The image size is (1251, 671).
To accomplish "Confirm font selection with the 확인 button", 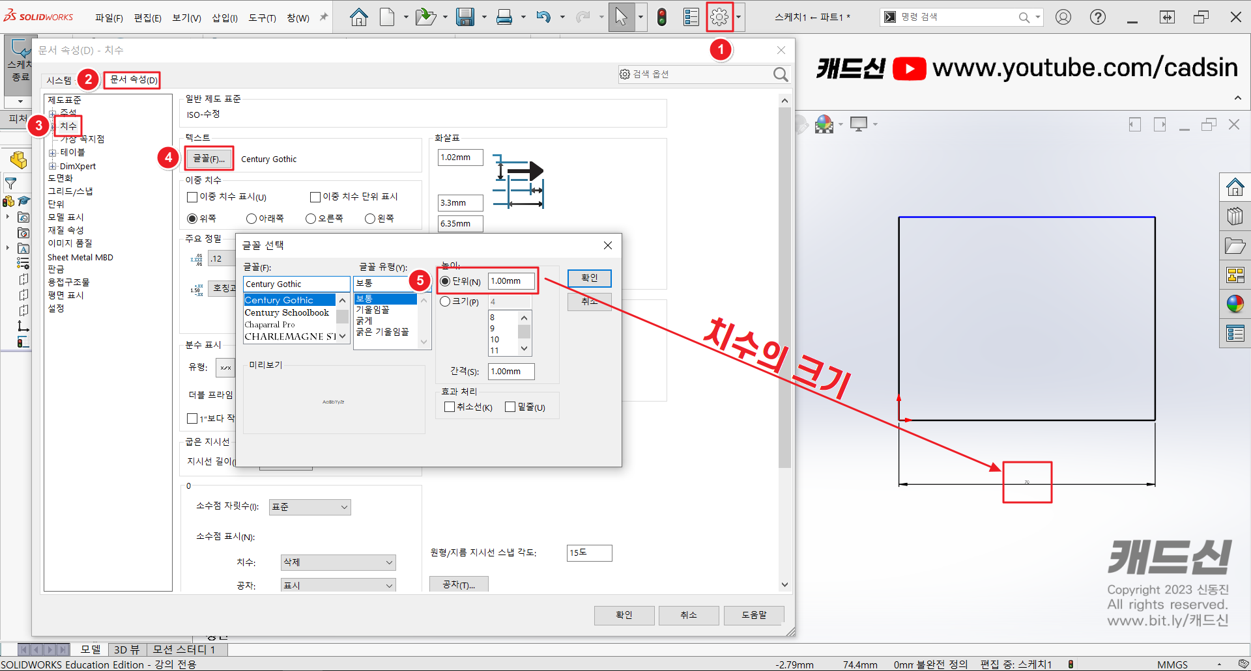I will point(589,278).
